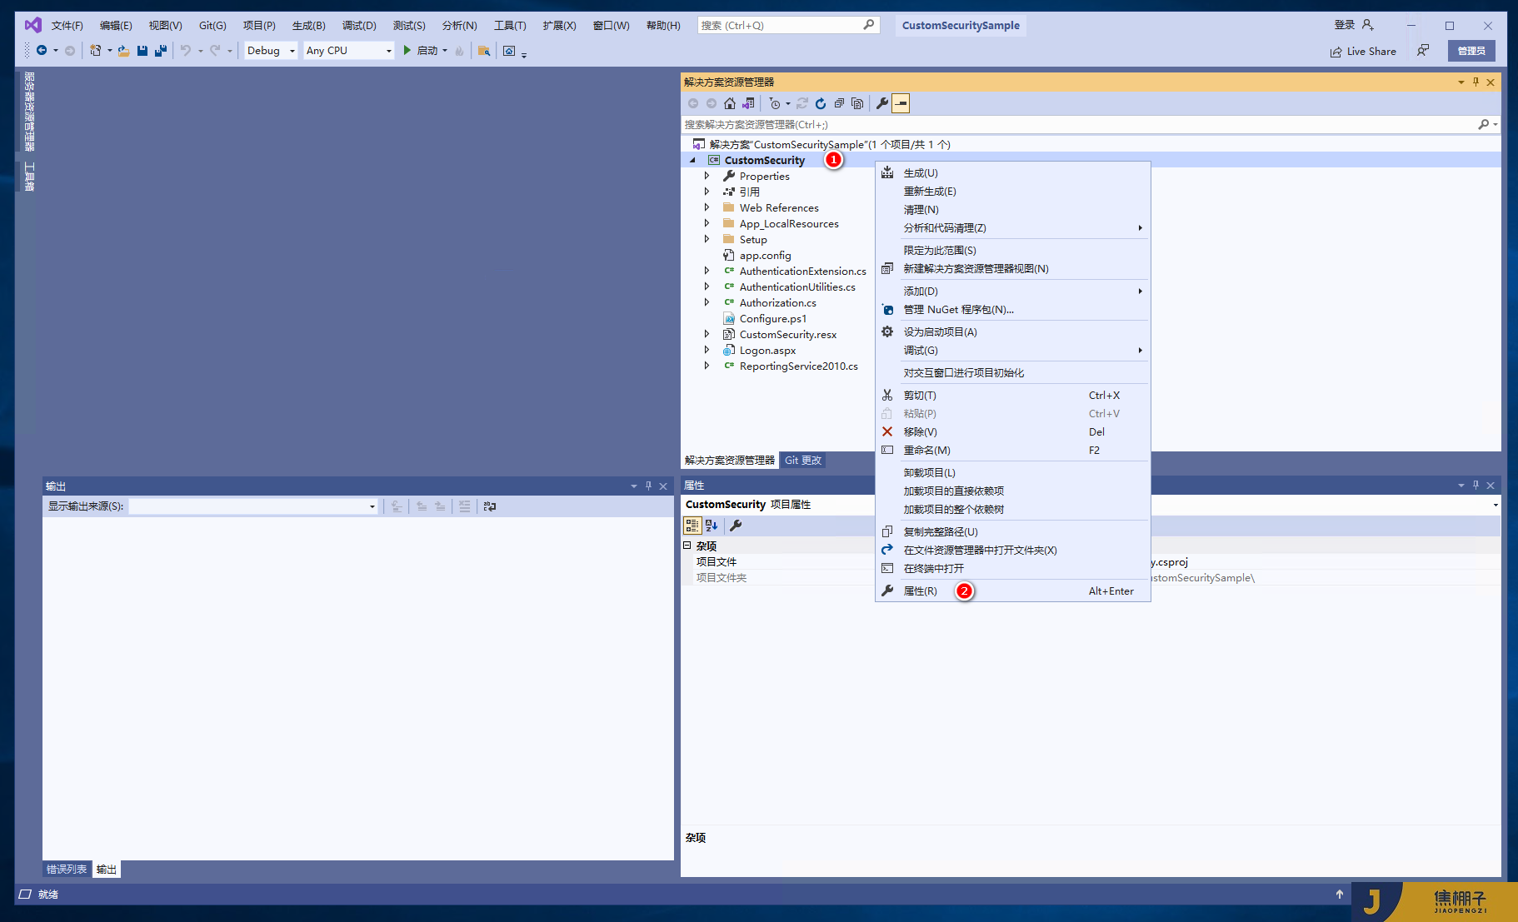
Task: Click the save file toolbar icon
Action: 142,51
